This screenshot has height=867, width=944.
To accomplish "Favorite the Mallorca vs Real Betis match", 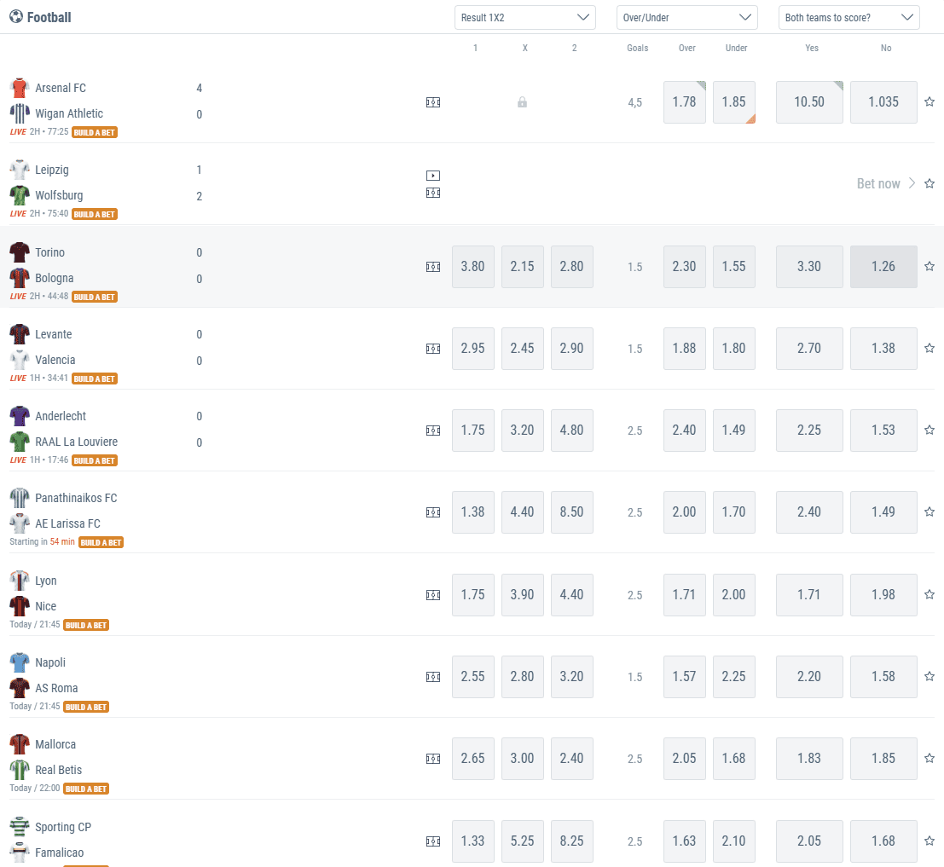I will click(930, 758).
